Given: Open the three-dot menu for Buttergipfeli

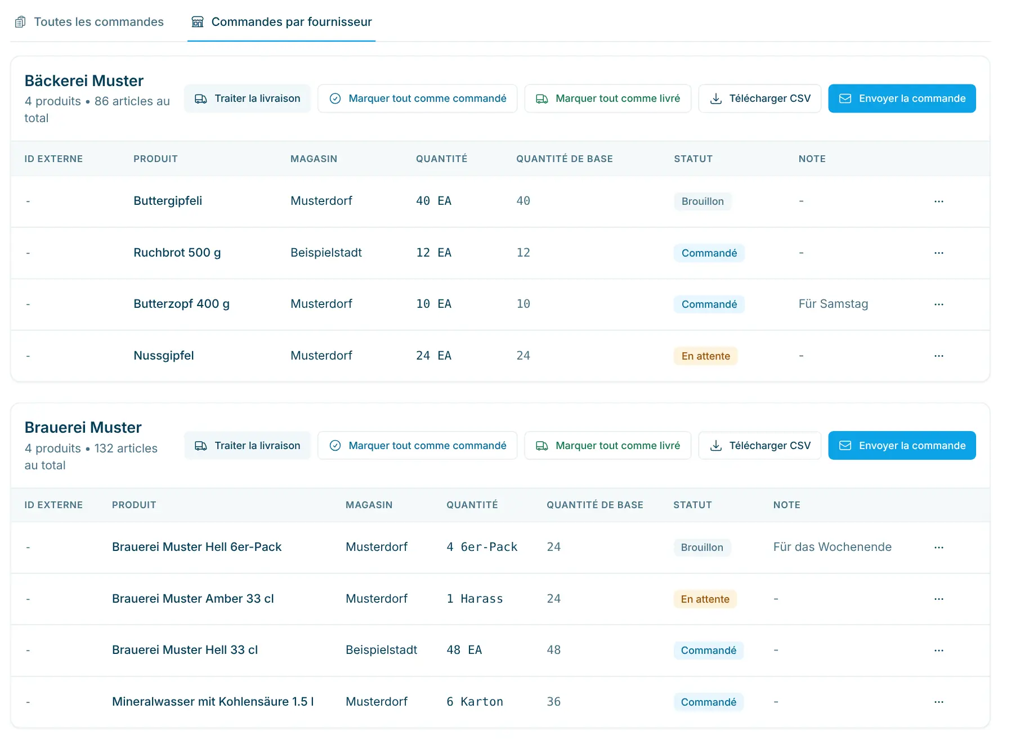Looking at the screenshot, I should click(938, 201).
